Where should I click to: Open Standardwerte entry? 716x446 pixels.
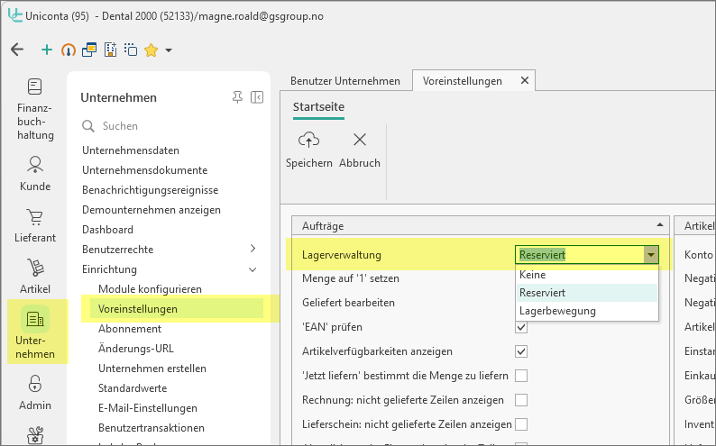[x=133, y=388]
